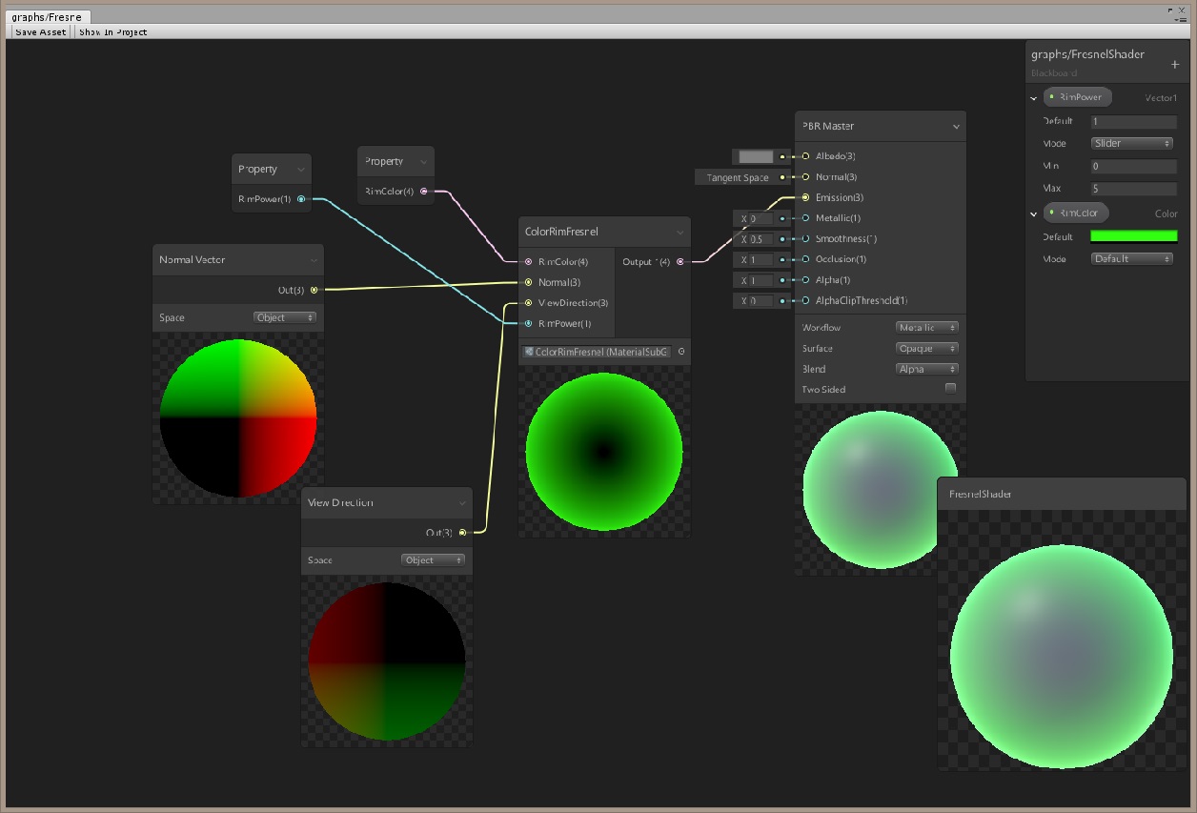The width and height of the screenshot is (1197, 813).
Task: Open the Space dropdown on the Normal Vector node
Action: point(284,316)
